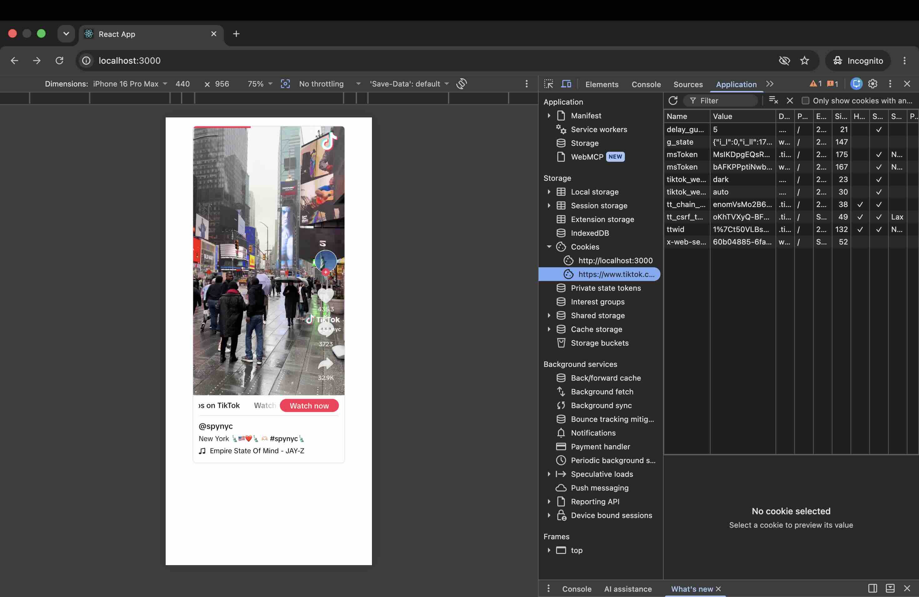
Task: Open the DevTools customize three-dot menu
Action: 890,84
